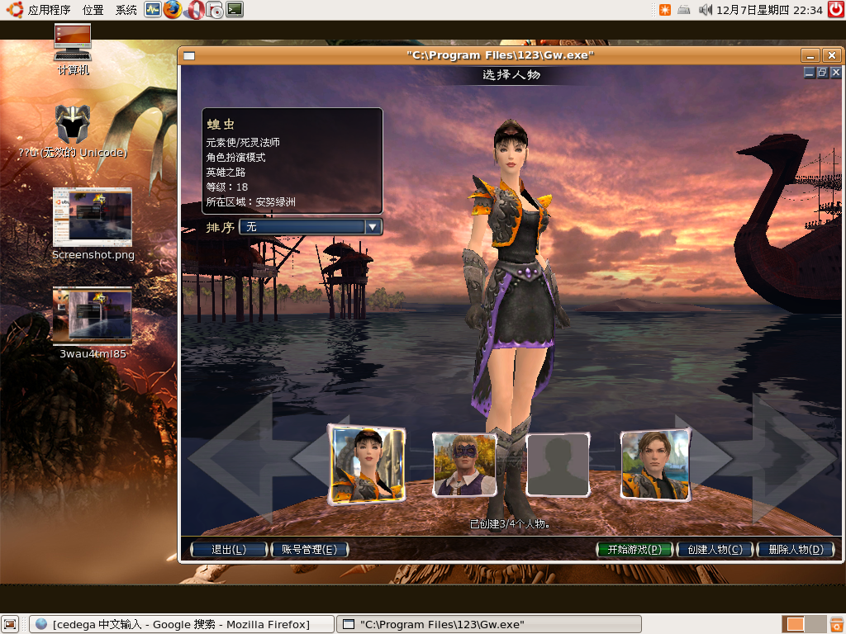846x634 pixels.
Task: Open the volume control speaker icon
Action: (x=706, y=10)
